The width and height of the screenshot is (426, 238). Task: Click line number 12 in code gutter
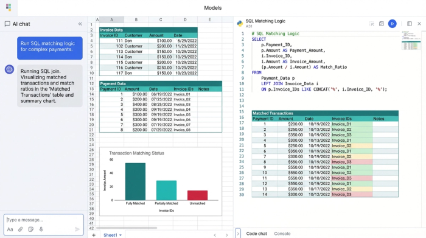242,95
